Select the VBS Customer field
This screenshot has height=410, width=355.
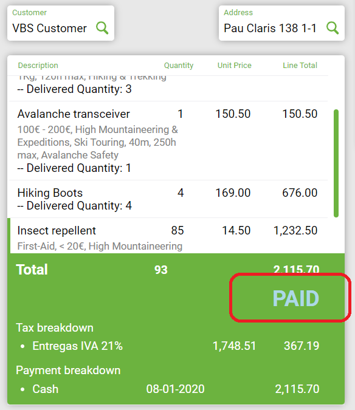click(61, 23)
